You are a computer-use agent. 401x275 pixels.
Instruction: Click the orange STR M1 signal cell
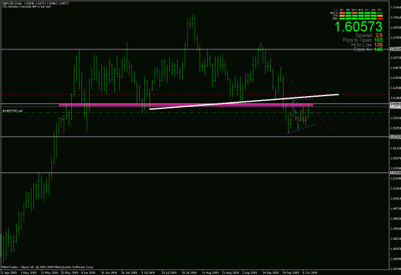click(x=342, y=15)
